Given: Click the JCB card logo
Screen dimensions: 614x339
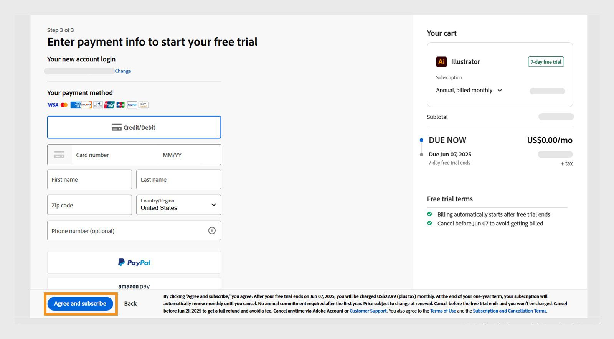Looking at the screenshot, I should point(120,105).
